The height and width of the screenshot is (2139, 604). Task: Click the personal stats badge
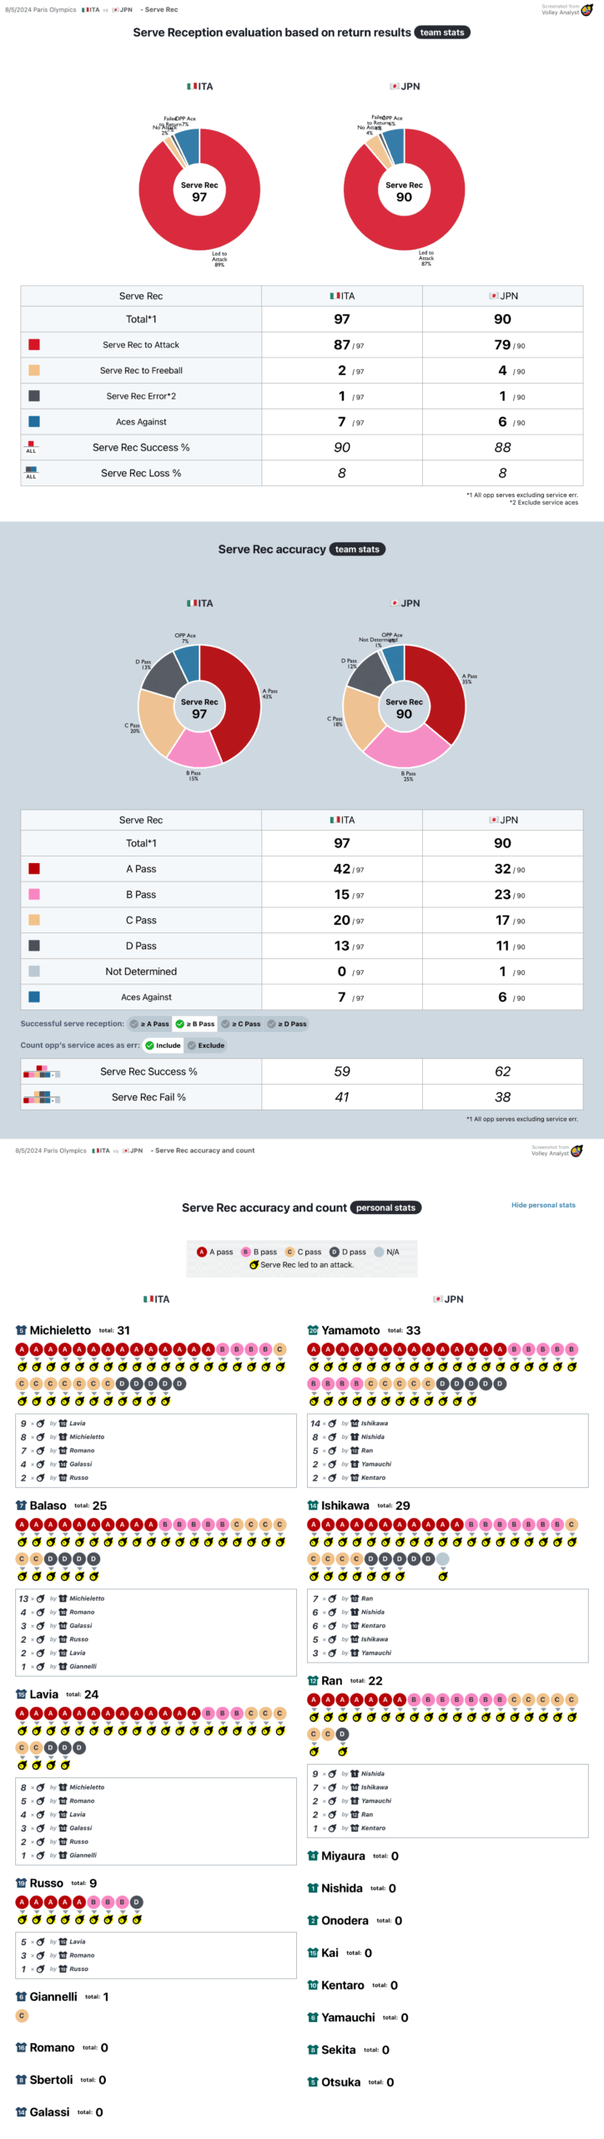[385, 1207]
